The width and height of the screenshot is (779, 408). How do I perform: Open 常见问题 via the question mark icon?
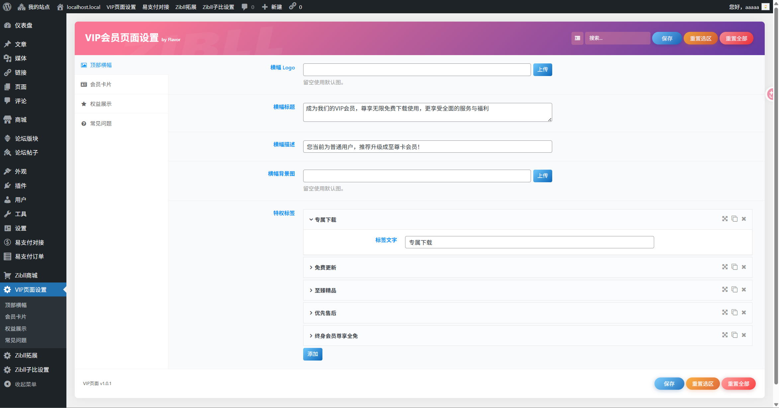[84, 123]
